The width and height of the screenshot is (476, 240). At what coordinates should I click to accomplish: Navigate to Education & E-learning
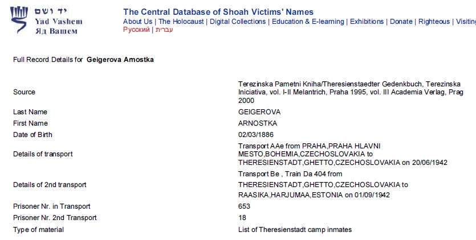pos(308,22)
